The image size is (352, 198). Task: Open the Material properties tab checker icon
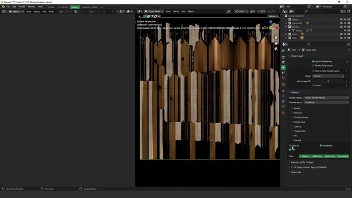pyautogui.click(x=283, y=113)
